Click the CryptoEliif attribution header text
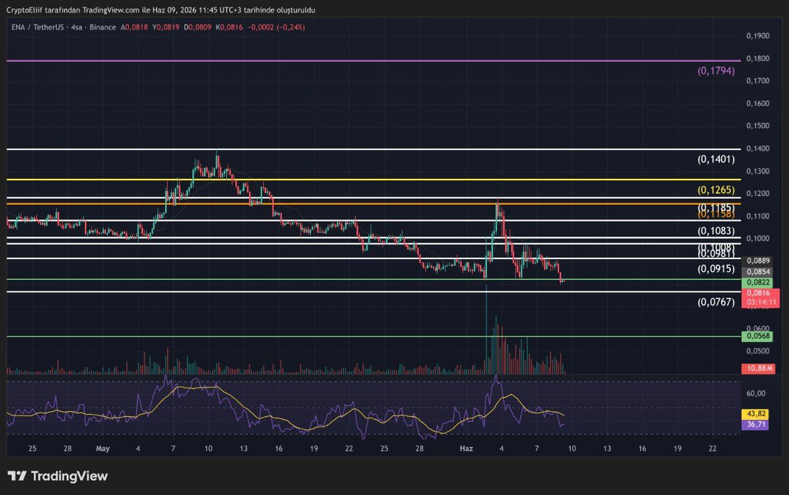This screenshot has width=789, height=495. 161,10
